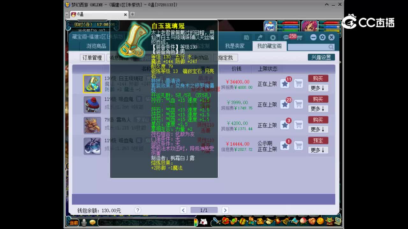Go to next page arrow
Viewport: 408px width, 229px height.
point(225,210)
